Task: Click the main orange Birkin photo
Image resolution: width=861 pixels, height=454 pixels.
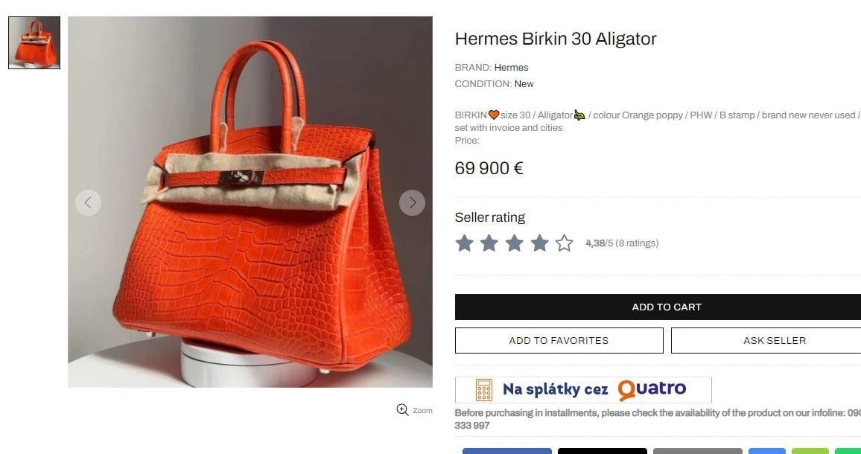Action: pyautogui.click(x=250, y=202)
